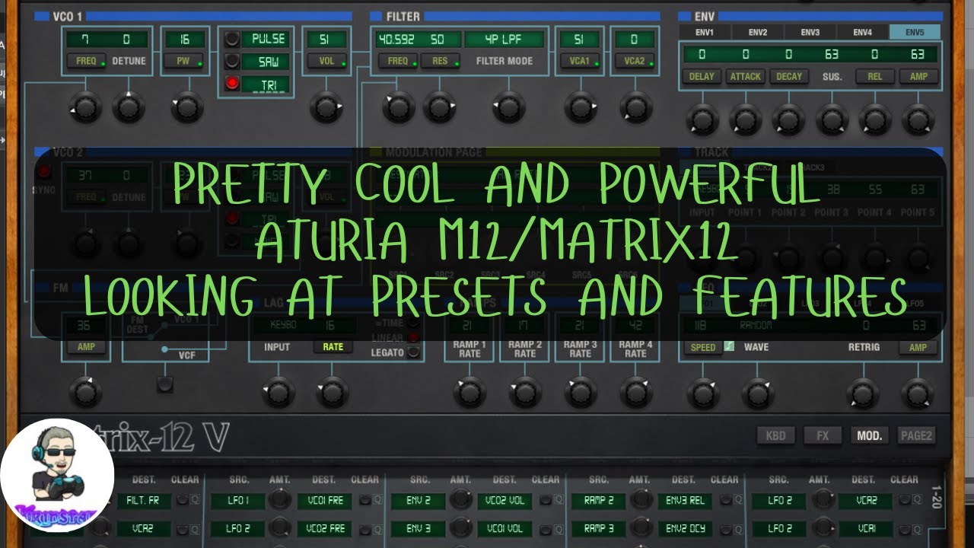This screenshot has height=548, width=974.
Task: Click the LAG RATE button
Action: 333,346
